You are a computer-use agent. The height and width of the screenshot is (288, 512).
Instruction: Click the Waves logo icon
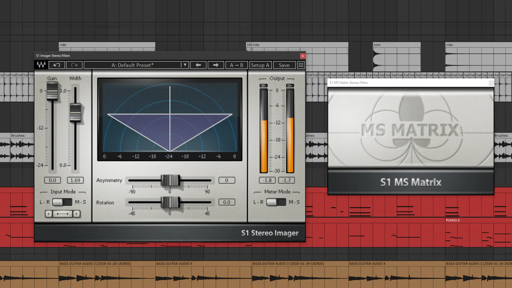[x=41, y=65]
